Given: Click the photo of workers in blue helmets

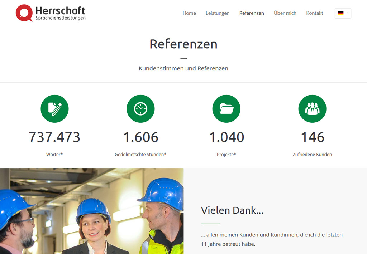Looking at the screenshot, I should [x=92, y=211].
